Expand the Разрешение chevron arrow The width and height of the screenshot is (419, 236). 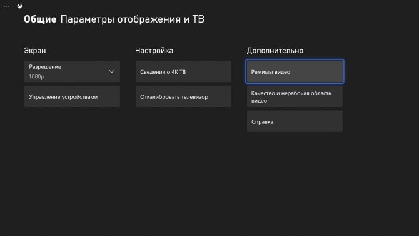(112, 71)
